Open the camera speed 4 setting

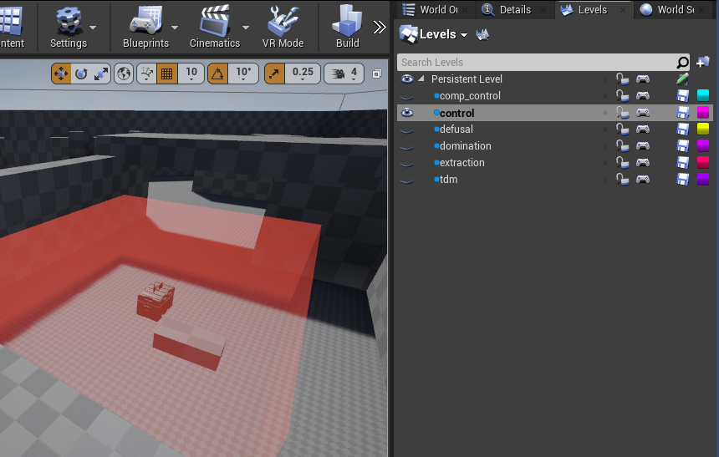(x=344, y=74)
